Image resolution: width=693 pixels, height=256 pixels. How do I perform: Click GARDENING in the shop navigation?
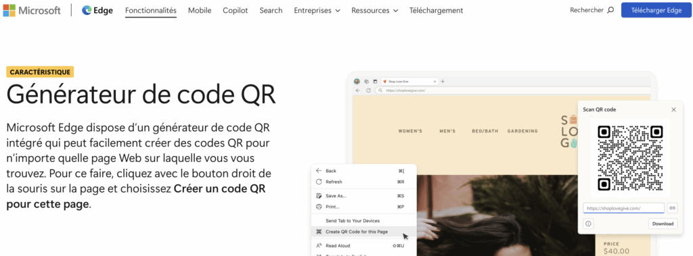pos(522,131)
